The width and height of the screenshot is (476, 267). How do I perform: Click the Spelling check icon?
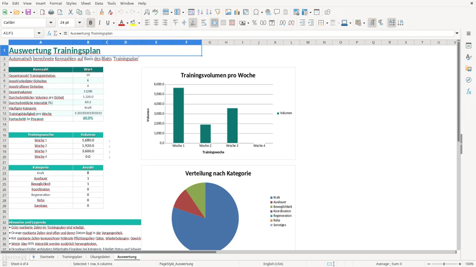[155, 12]
